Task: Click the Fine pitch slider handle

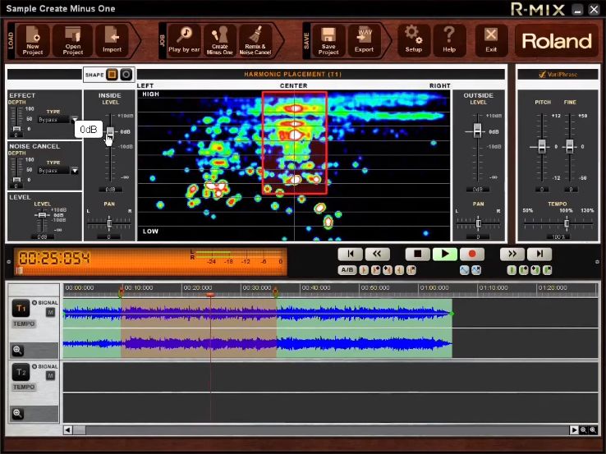Action: [x=570, y=146]
